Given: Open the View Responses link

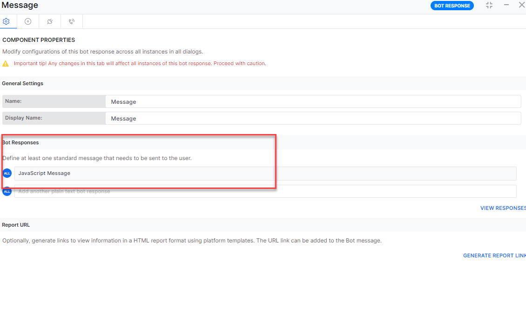Looking at the screenshot, I should point(503,208).
